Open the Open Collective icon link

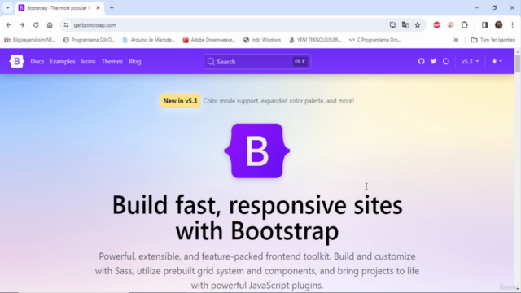[446, 62]
